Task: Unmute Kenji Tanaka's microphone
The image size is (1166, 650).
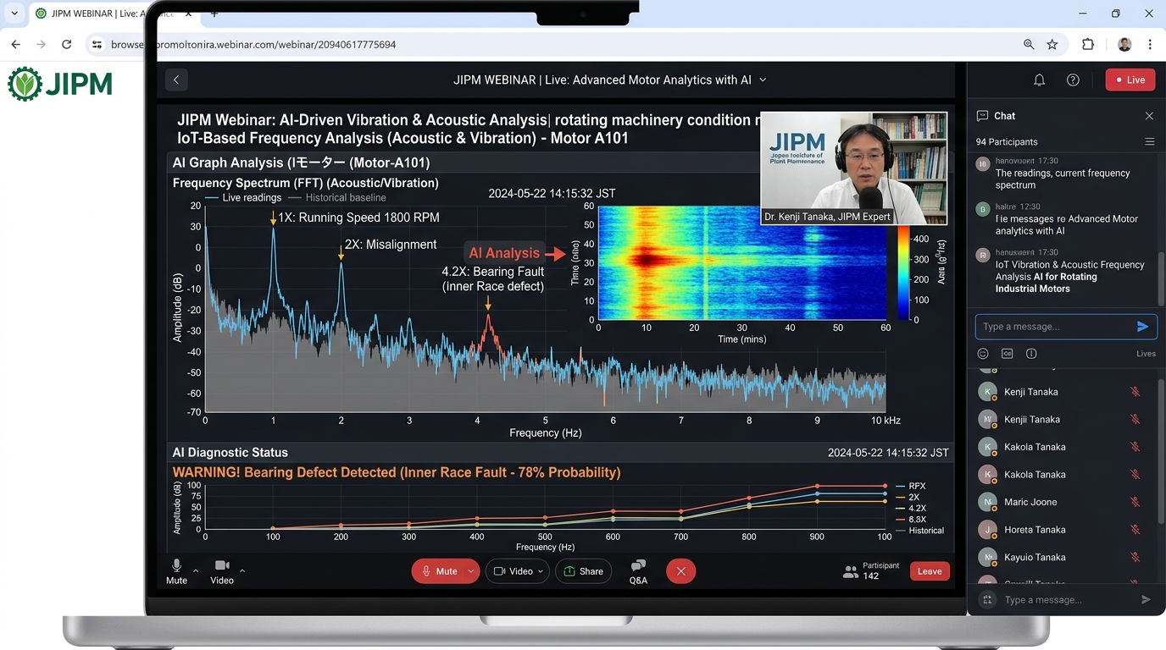Action: click(x=1135, y=392)
